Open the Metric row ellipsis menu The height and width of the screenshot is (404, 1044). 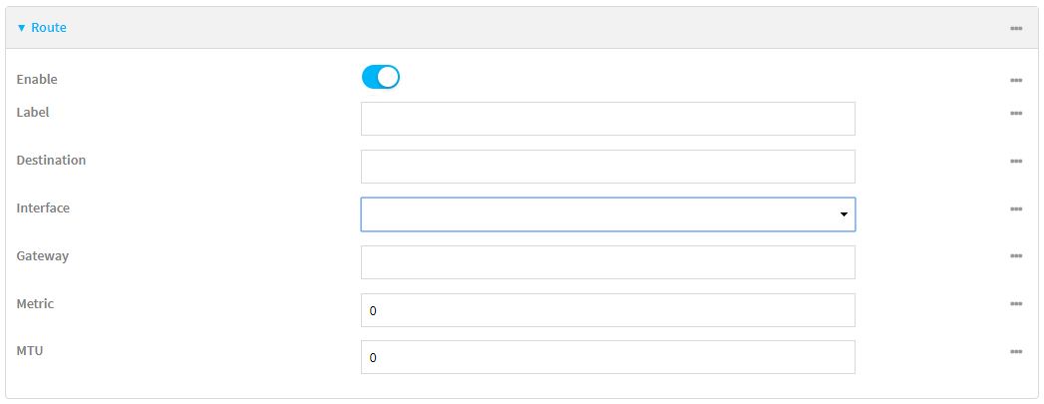coord(1015,304)
